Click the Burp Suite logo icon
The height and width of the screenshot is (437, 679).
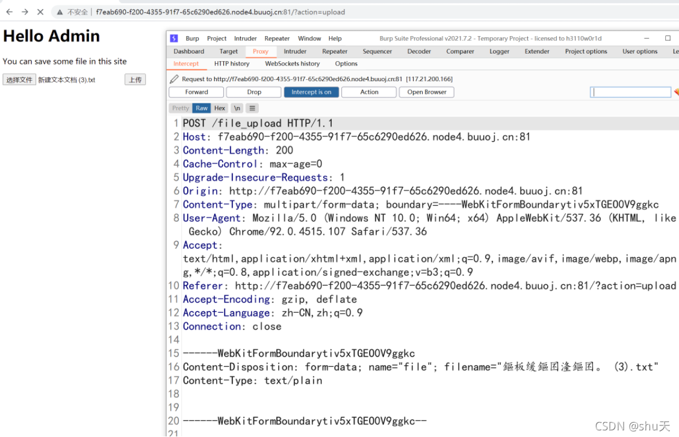tap(174, 38)
